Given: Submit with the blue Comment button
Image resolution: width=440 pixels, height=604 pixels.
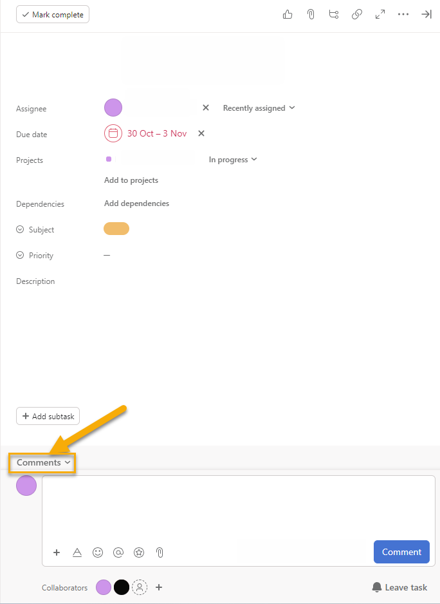Looking at the screenshot, I should point(401,552).
